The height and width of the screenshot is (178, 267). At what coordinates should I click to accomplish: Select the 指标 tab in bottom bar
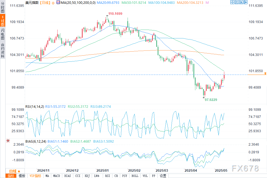(11, 176)
